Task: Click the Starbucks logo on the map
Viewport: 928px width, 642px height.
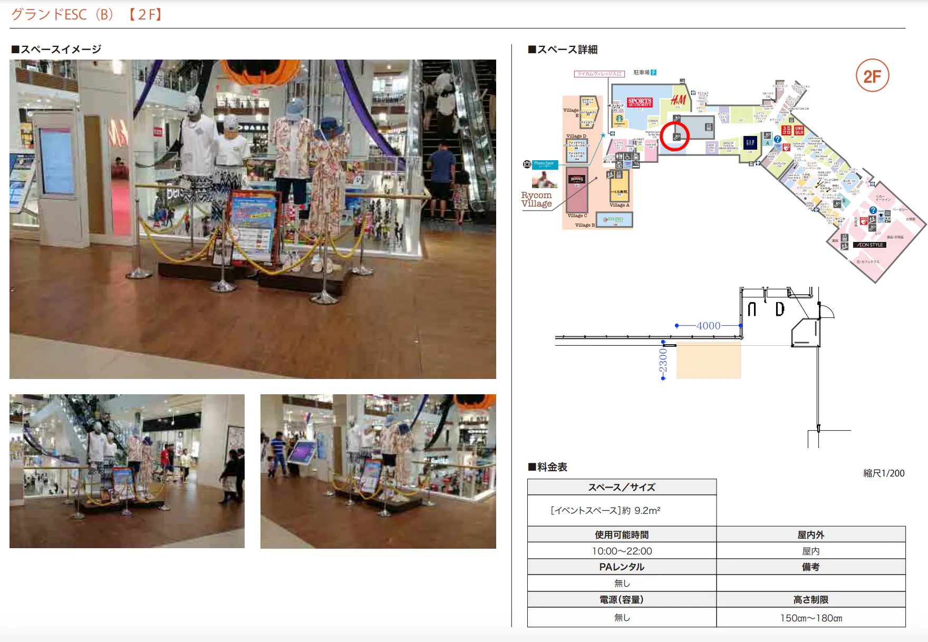Action: [620, 119]
